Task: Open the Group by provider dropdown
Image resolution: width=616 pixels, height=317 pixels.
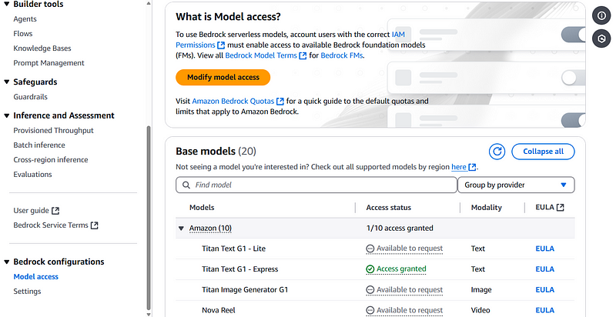Action: [516, 185]
